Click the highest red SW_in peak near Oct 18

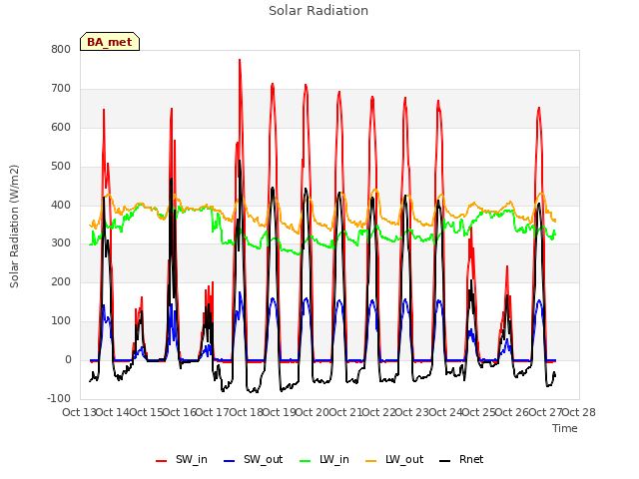[x=240, y=60]
